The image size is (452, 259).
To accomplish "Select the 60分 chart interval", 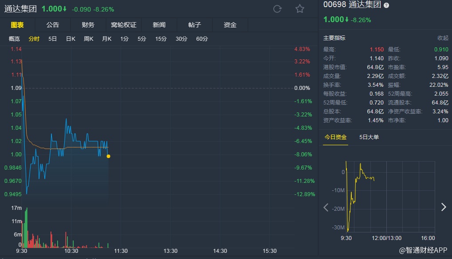I will (202, 39).
